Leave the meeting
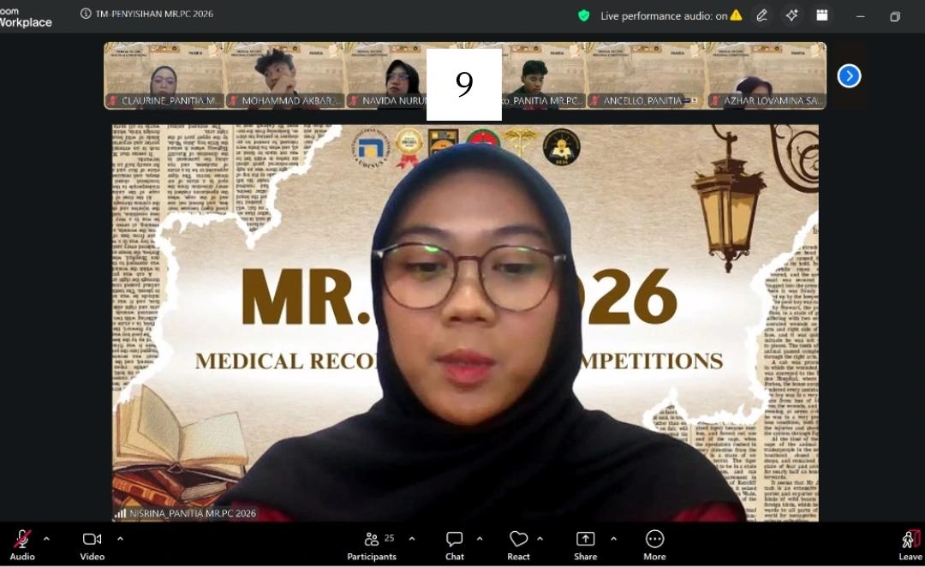This screenshot has height=567, width=925. click(910, 546)
